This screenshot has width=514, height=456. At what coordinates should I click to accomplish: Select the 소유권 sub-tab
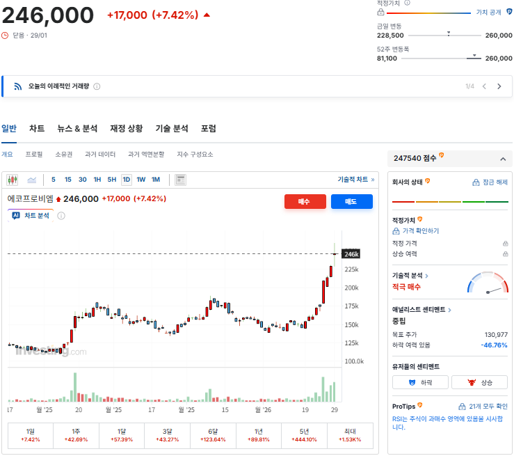coord(63,154)
